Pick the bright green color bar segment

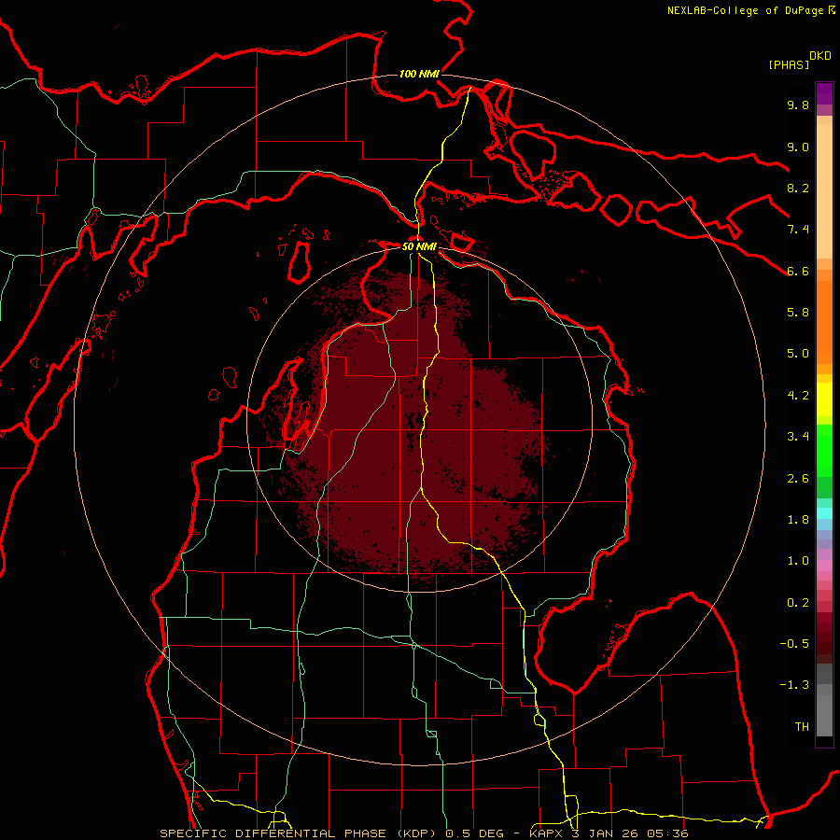tap(824, 450)
